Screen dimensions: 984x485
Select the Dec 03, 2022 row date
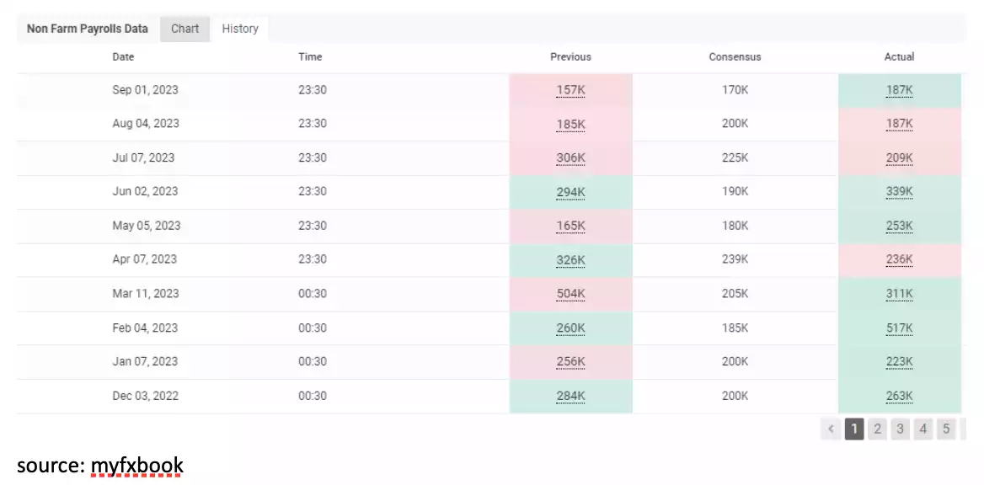click(145, 396)
